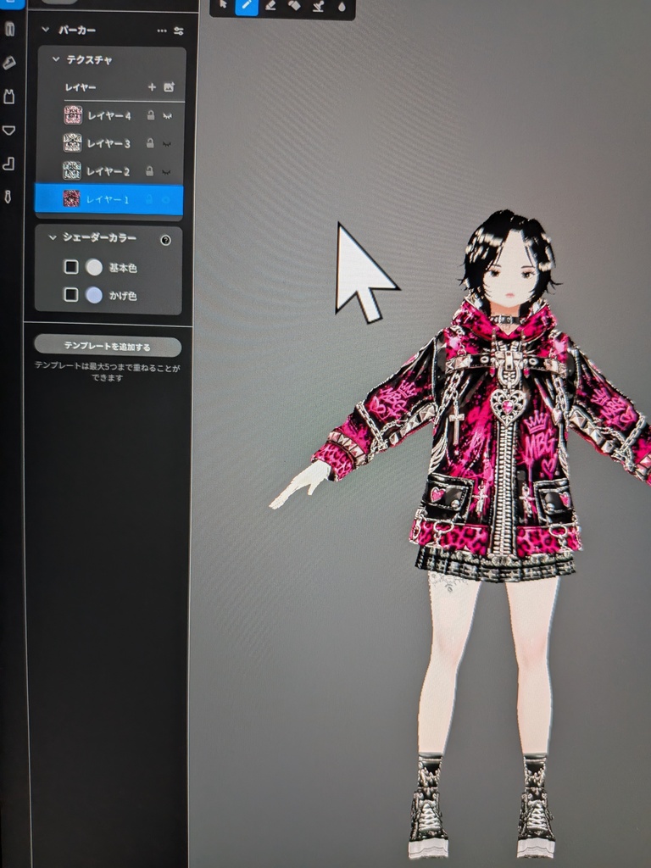651x868 pixels.
Task: Select the cursor selection tool
Action: [223, 6]
